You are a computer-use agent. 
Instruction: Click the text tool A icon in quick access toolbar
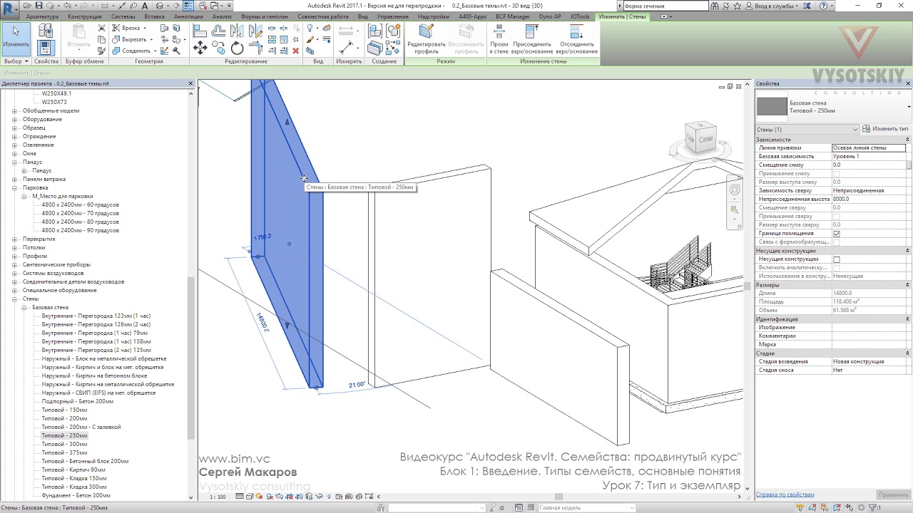point(145,6)
